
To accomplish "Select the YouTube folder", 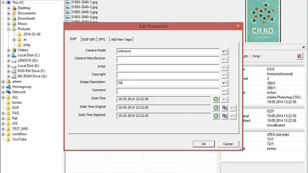I will [19, 139].
